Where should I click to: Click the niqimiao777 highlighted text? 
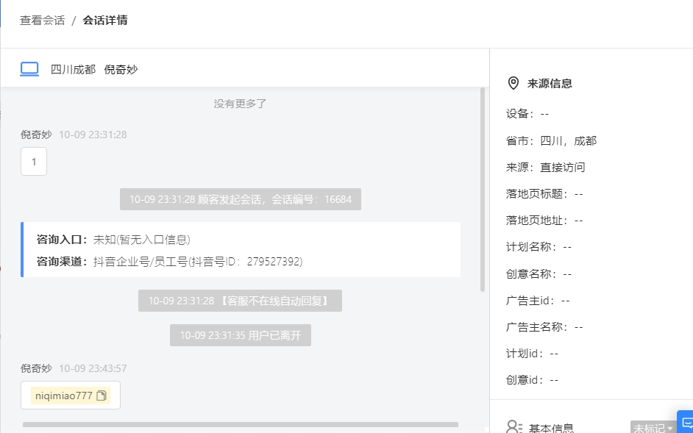64,396
